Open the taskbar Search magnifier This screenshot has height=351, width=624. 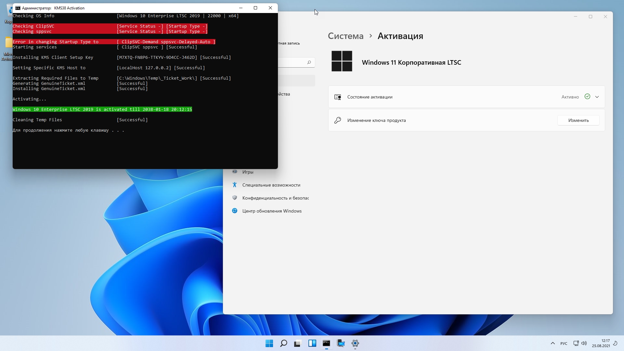point(283,343)
